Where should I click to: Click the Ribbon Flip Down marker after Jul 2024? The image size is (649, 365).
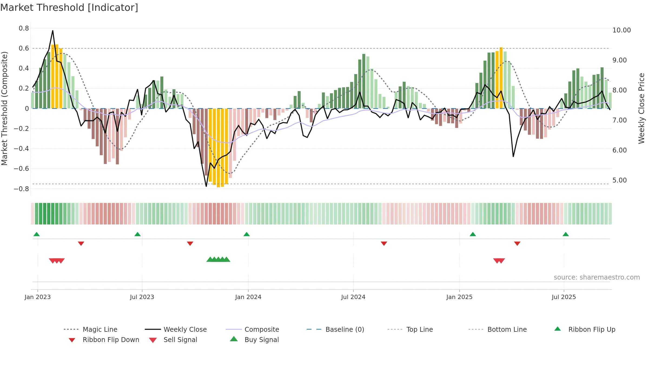384,243
